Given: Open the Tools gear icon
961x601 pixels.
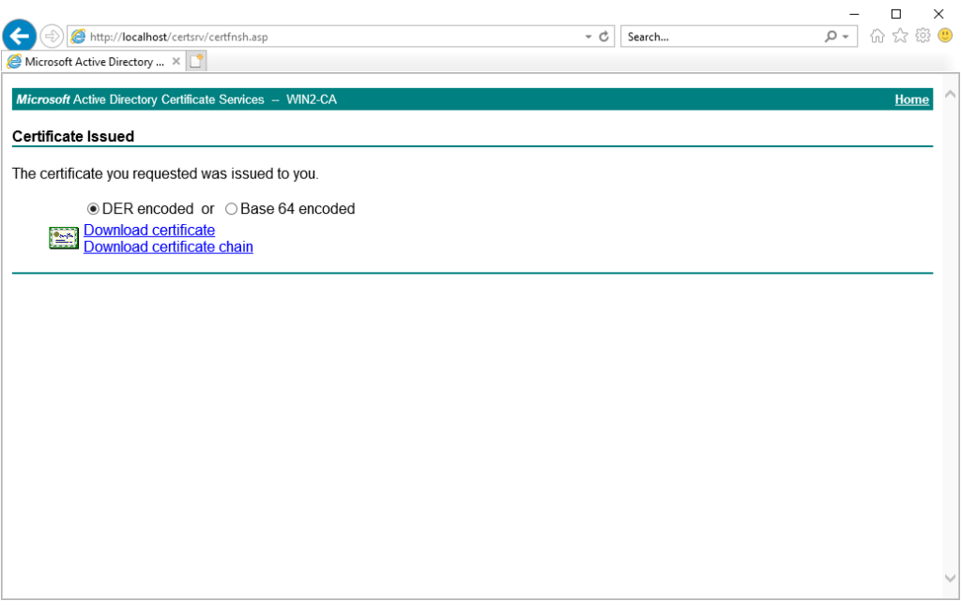Looking at the screenshot, I should coord(923,37).
